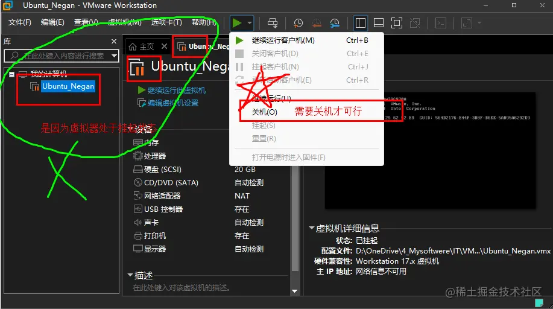The image size is (553, 309).
Task: Click the Unity mode toolbar icon
Action: [x=415, y=23]
